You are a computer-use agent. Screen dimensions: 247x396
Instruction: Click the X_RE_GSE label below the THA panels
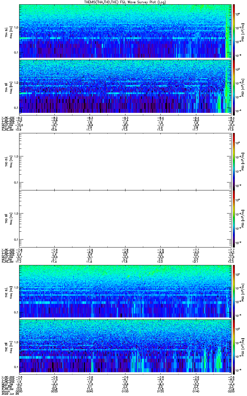[8, 117]
